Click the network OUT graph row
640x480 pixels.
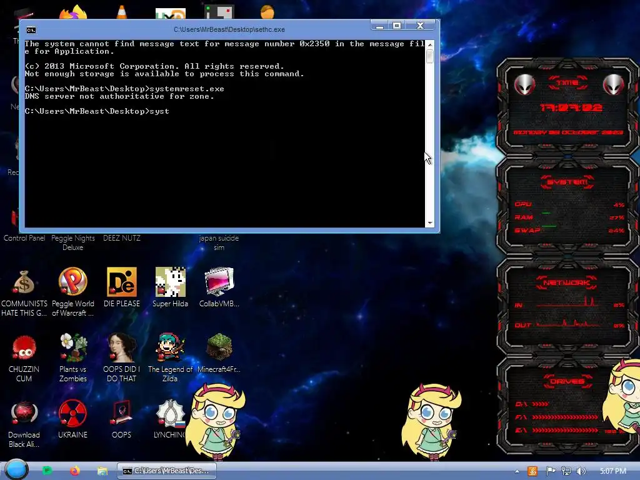point(569,324)
